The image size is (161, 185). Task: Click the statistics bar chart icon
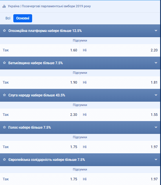(x=4, y=6)
